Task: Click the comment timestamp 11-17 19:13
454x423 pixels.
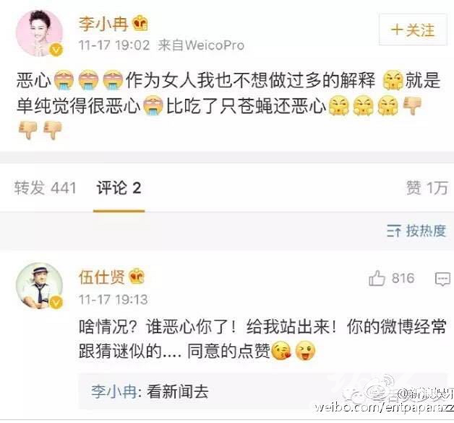Action: pyautogui.click(x=113, y=300)
